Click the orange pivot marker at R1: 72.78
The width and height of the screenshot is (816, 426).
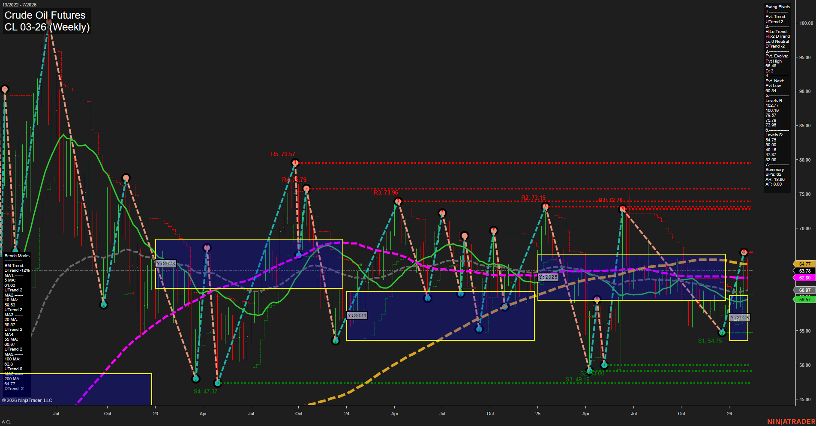click(622, 209)
